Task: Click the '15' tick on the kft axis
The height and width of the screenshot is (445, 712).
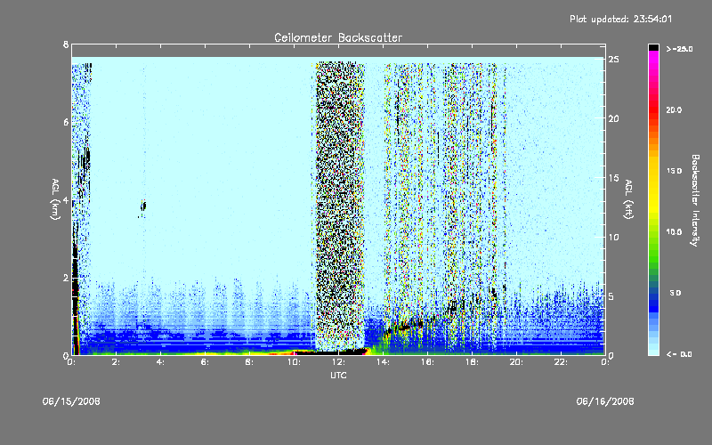Action: [613, 178]
